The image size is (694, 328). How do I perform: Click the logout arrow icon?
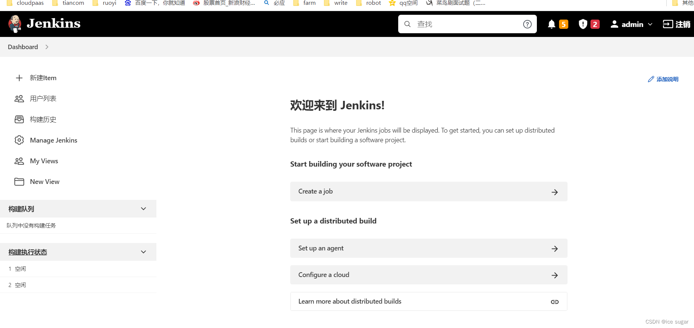[668, 24]
